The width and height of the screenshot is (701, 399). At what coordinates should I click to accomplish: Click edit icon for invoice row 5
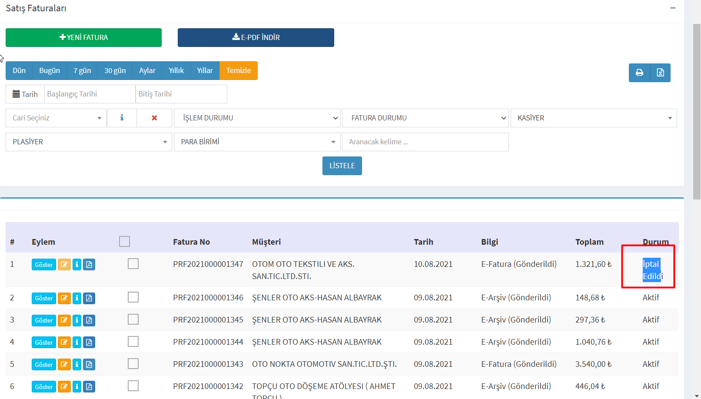(x=64, y=365)
